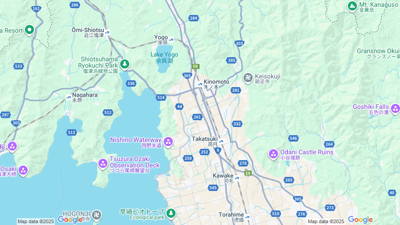Click the Hogonji temple marker icon
Screen dimensions: 400x225
[97, 215]
